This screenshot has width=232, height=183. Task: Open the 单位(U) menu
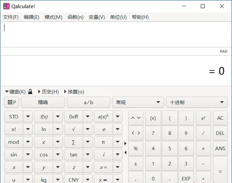click(x=118, y=17)
